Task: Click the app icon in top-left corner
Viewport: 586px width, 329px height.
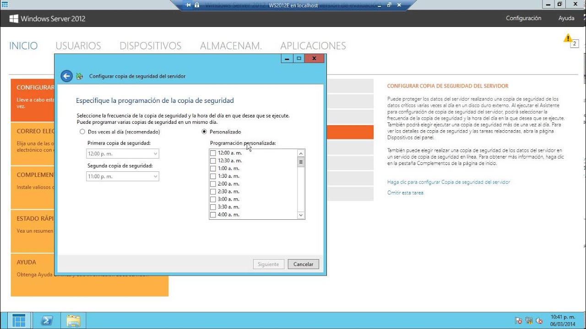Action: pos(5,4)
